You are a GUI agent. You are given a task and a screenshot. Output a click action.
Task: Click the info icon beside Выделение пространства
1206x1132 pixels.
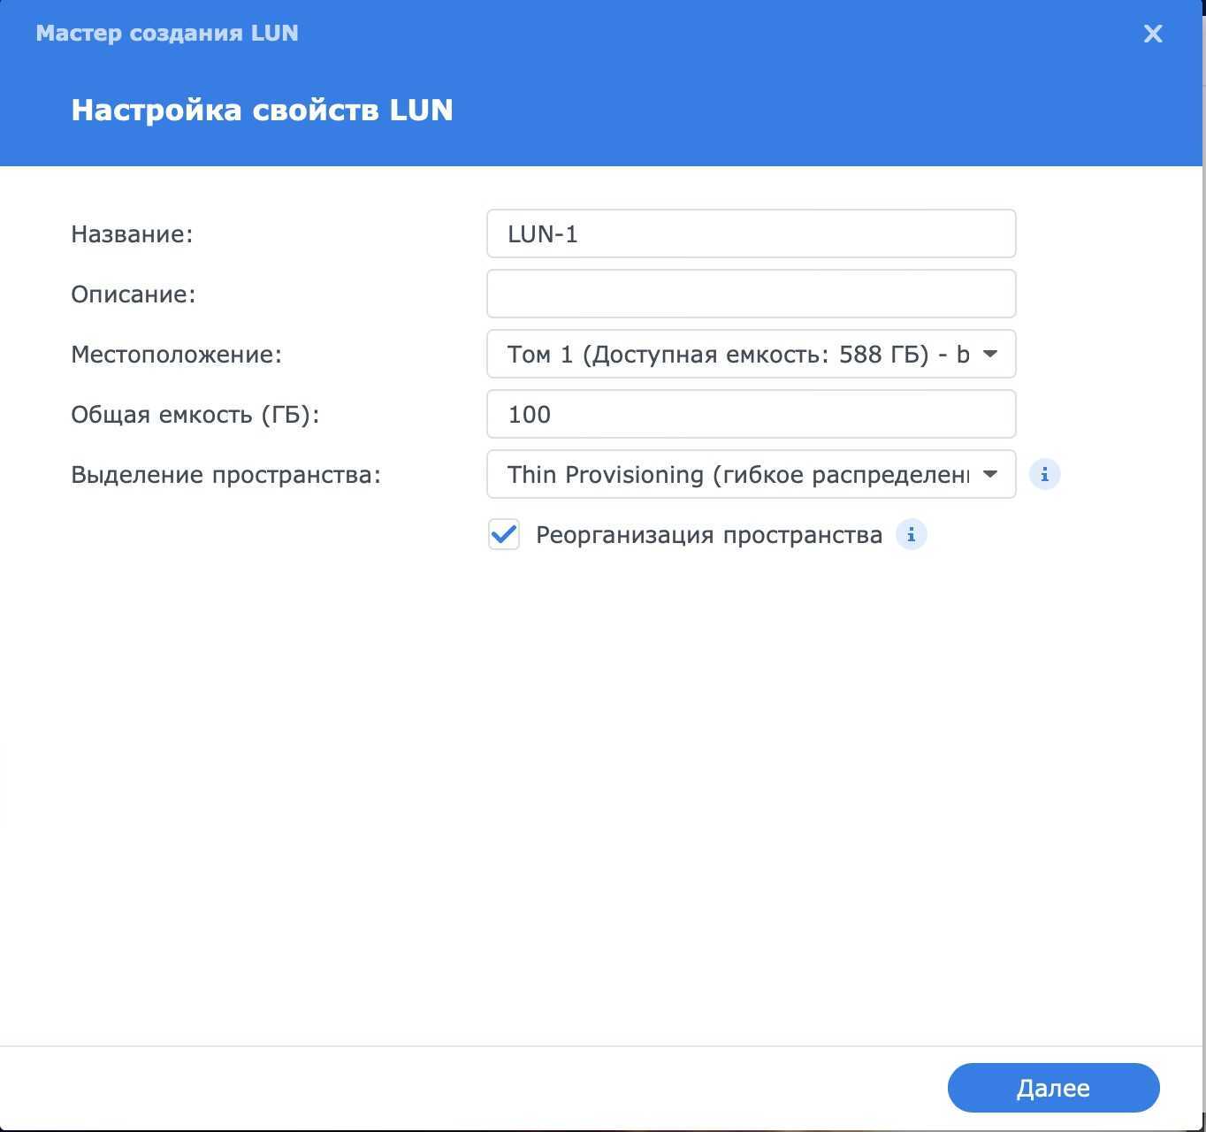coord(1044,475)
